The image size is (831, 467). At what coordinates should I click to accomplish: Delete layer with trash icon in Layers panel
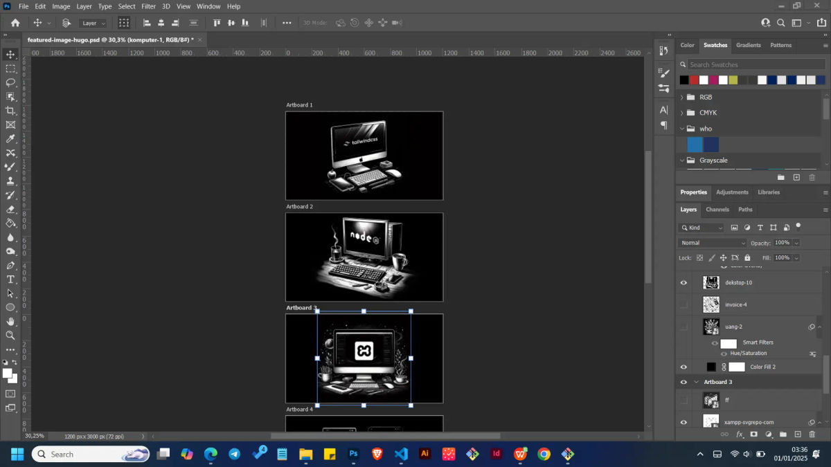(812, 434)
